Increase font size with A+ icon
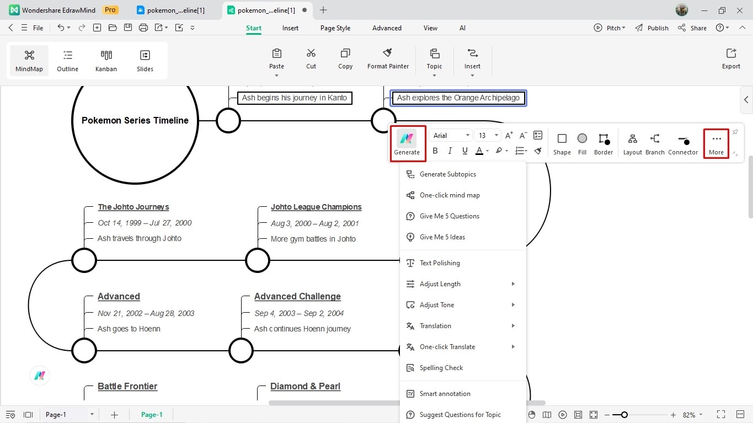The height and width of the screenshot is (423, 753). 509,135
